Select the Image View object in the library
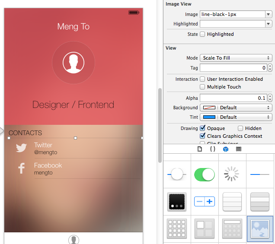 pyautogui.click(x=259, y=228)
